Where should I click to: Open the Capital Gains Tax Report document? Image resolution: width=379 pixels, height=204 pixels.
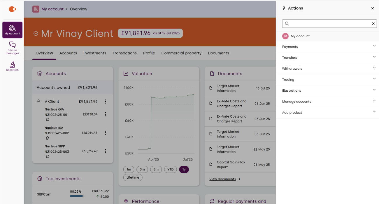click(231, 165)
